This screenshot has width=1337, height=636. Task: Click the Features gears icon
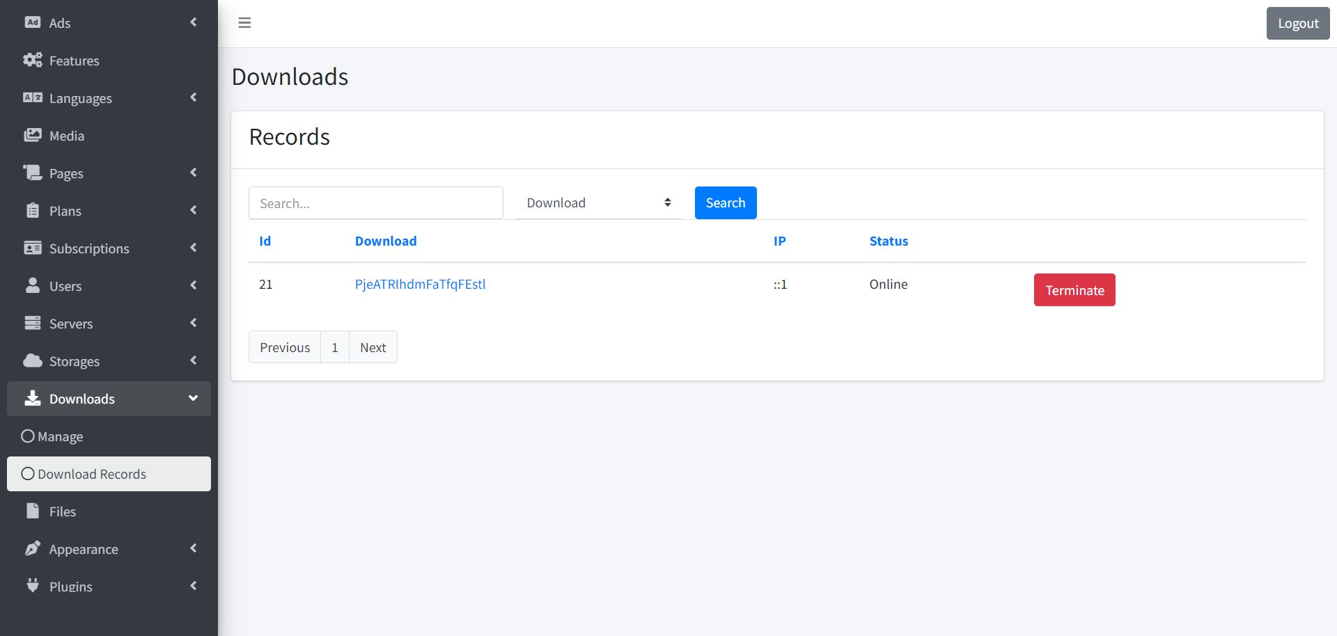(x=33, y=60)
